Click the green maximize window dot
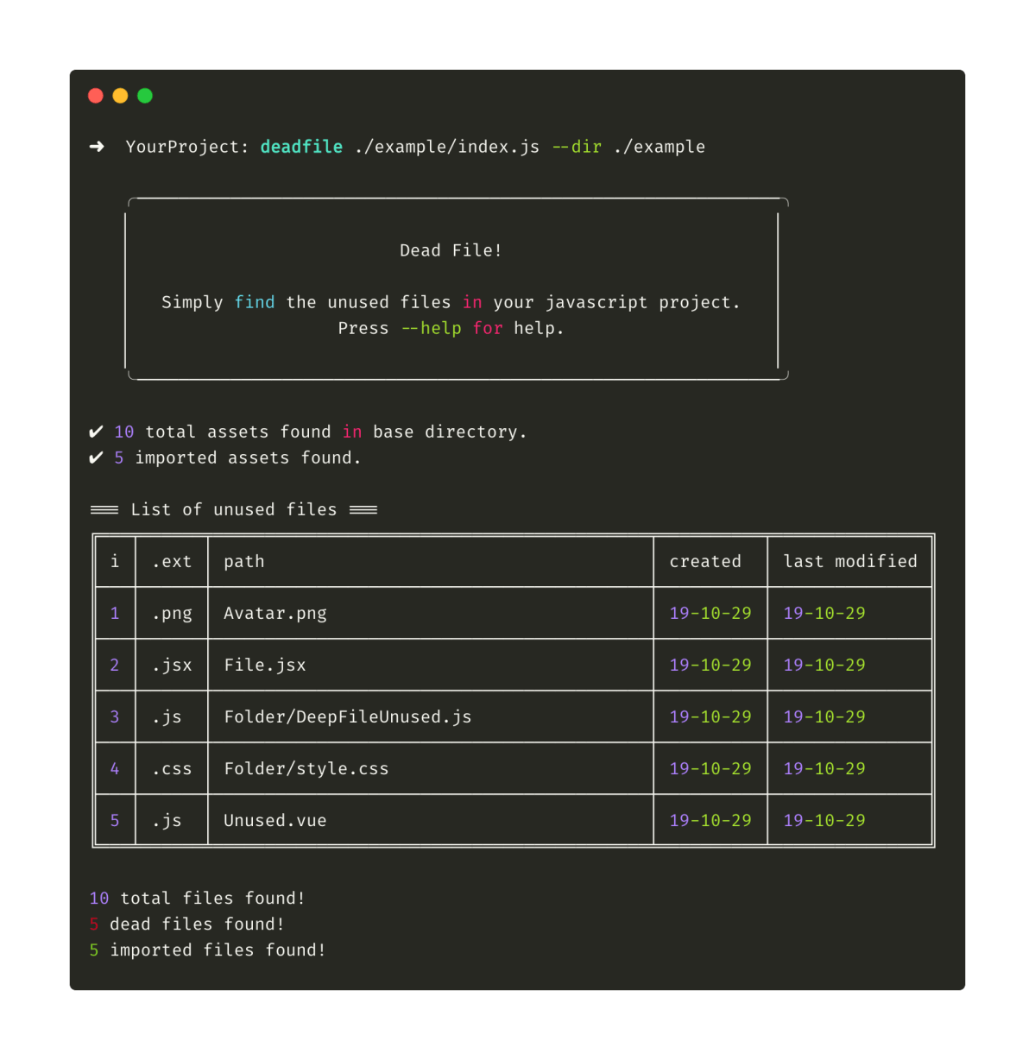 tap(145, 96)
